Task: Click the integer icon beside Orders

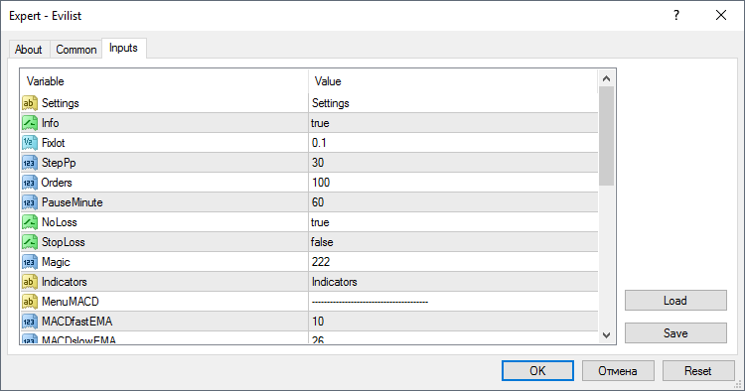Action: (30, 183)
